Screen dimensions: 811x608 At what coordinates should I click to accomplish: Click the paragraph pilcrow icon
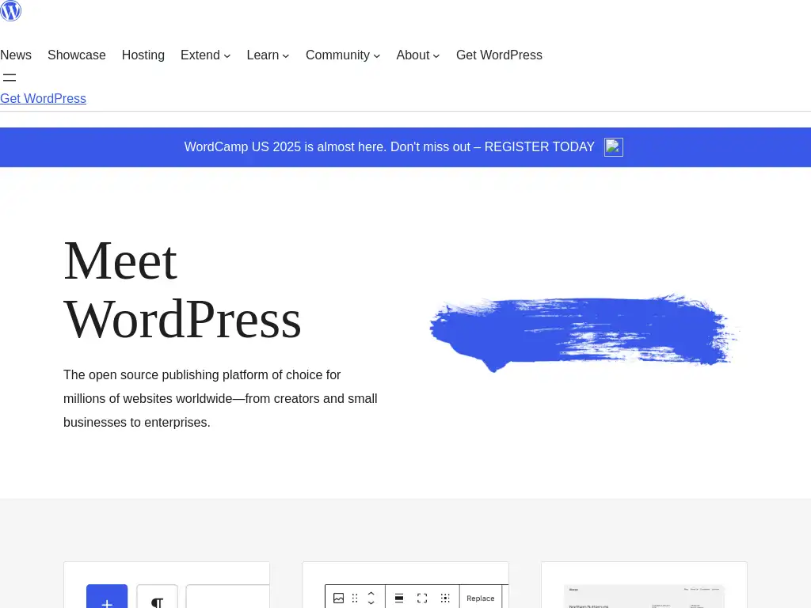point(157,600)
